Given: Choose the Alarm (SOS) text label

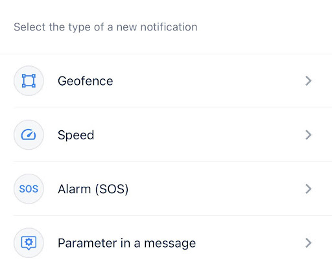Looking at the screenshot, I should tap(93, 189).
